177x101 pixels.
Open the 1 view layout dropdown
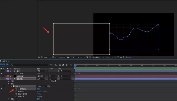109,57
